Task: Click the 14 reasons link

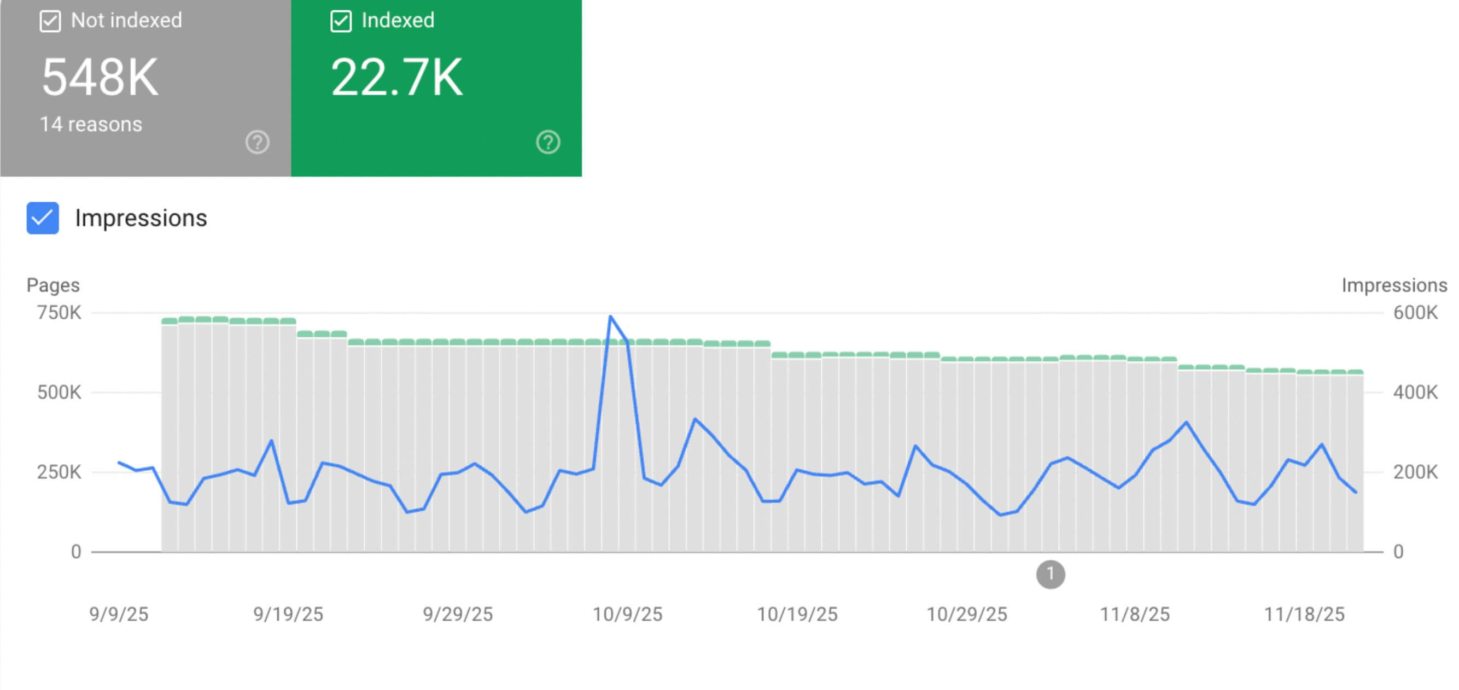Action: (x=90, y=124)
